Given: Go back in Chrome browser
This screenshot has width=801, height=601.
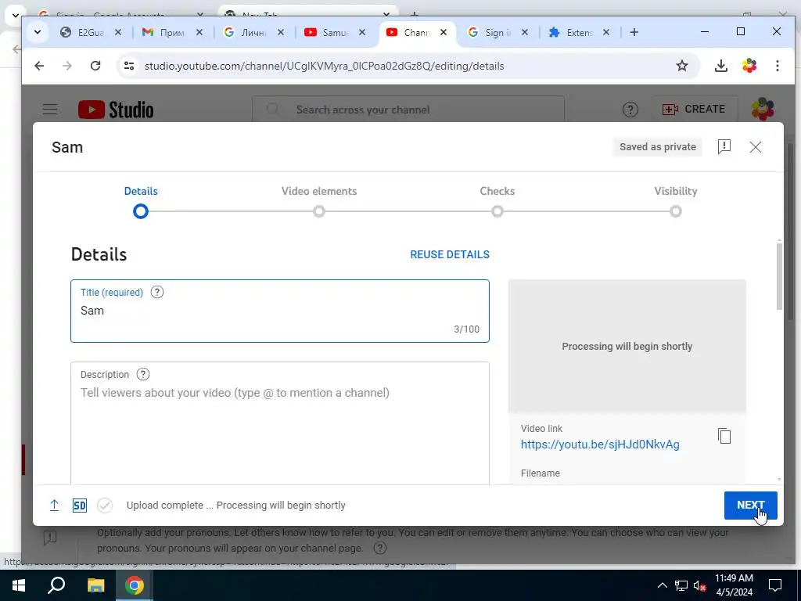Looking at the screenshot, I should pyautogui.click(x=39, y=66).
